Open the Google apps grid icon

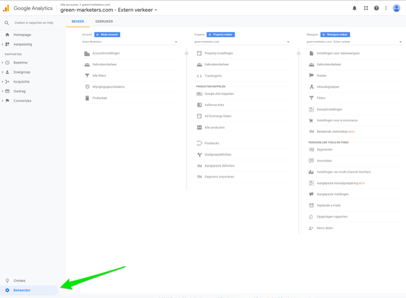pos(365,8)
